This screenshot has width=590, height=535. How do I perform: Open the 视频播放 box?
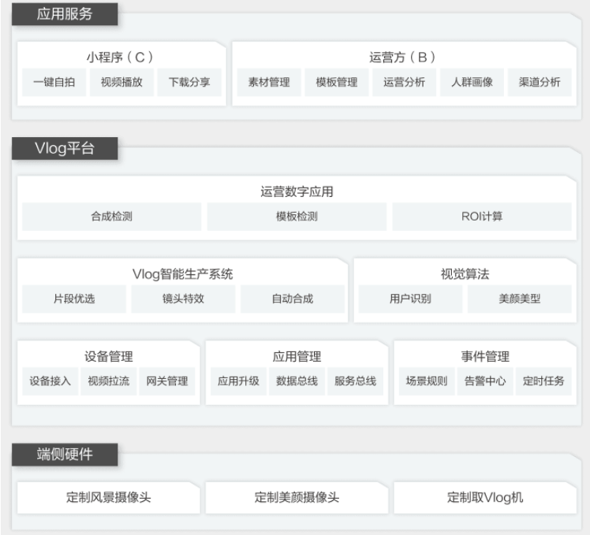click(121, 82)
